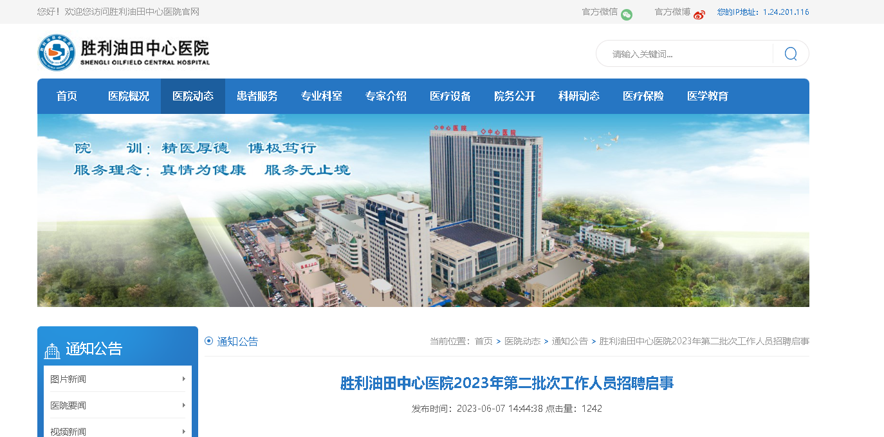The width and height of the screenshot is (884, 437).
Task: Open the 科研动态 navigation menu
Action: [x=579, y=97]
